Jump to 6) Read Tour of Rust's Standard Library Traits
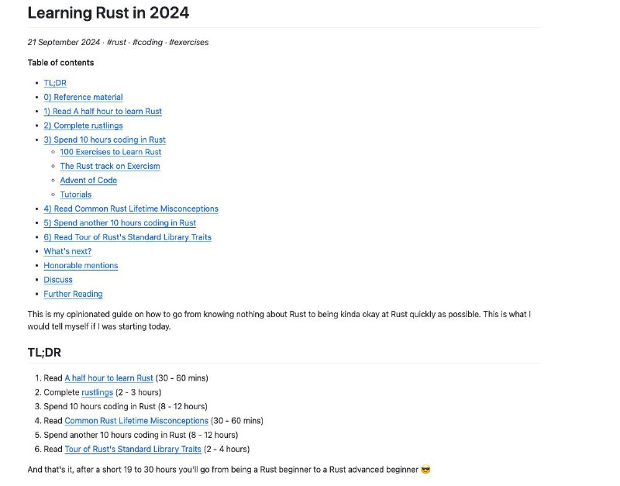The image size is (620, 486). pos(127,237)
